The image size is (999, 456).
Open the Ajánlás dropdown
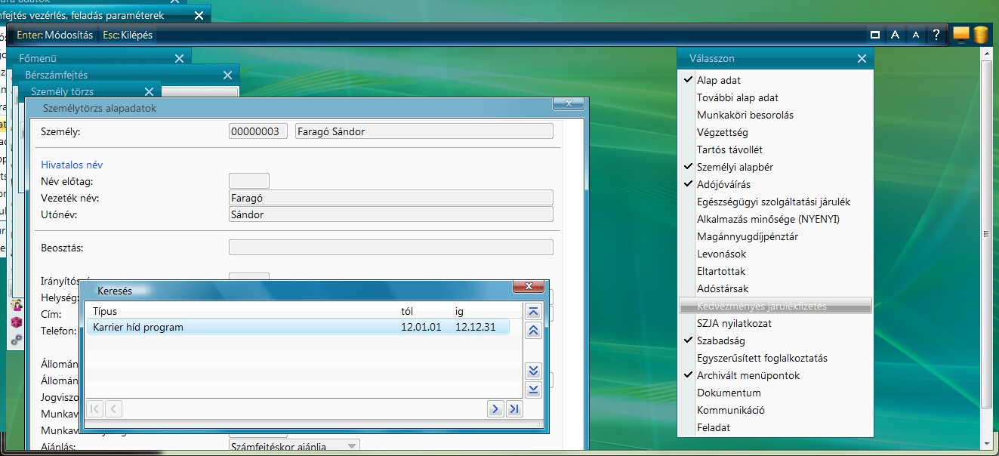pyautogui.click(x=351, y=446)
